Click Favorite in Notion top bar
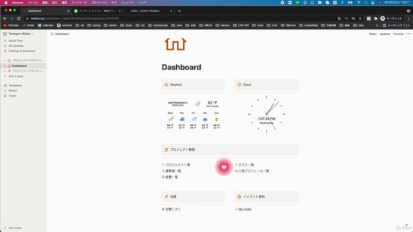413x232 pixels. [398, 34]
